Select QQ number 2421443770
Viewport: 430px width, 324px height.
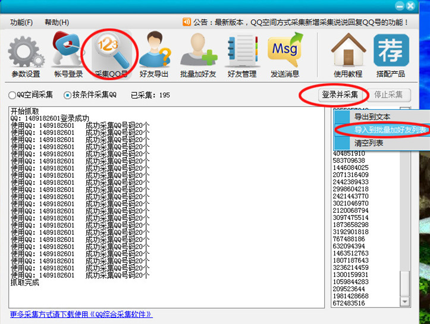coord(350,196)
